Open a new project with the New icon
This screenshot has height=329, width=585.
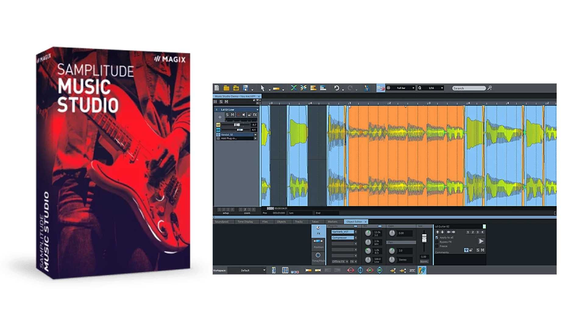tap(217, 88)
